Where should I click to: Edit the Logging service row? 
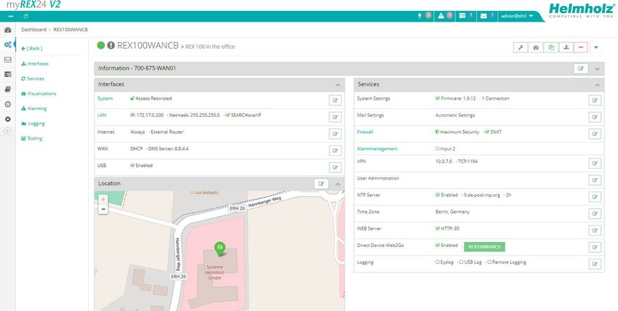[x=595, y=264]
